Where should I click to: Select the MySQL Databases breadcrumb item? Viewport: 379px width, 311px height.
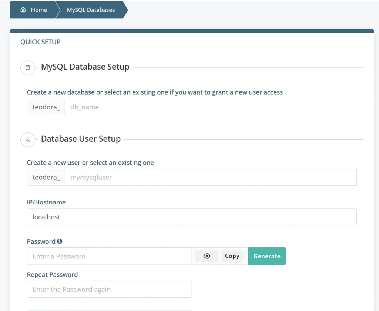click(90, 10)
